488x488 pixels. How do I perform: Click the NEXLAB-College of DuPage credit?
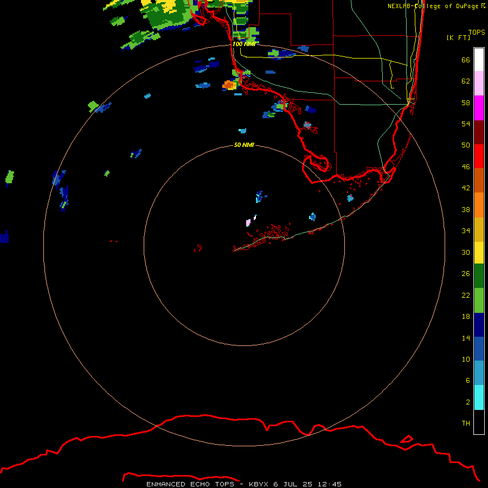pyautogui.click(x=436, y=6)
